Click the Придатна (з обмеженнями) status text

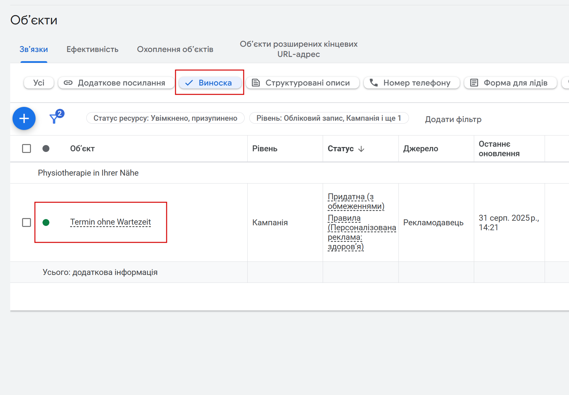tap(356, 201)
